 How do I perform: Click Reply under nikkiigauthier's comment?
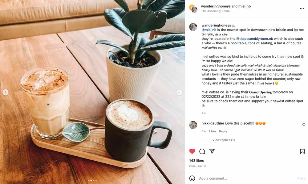223,131
